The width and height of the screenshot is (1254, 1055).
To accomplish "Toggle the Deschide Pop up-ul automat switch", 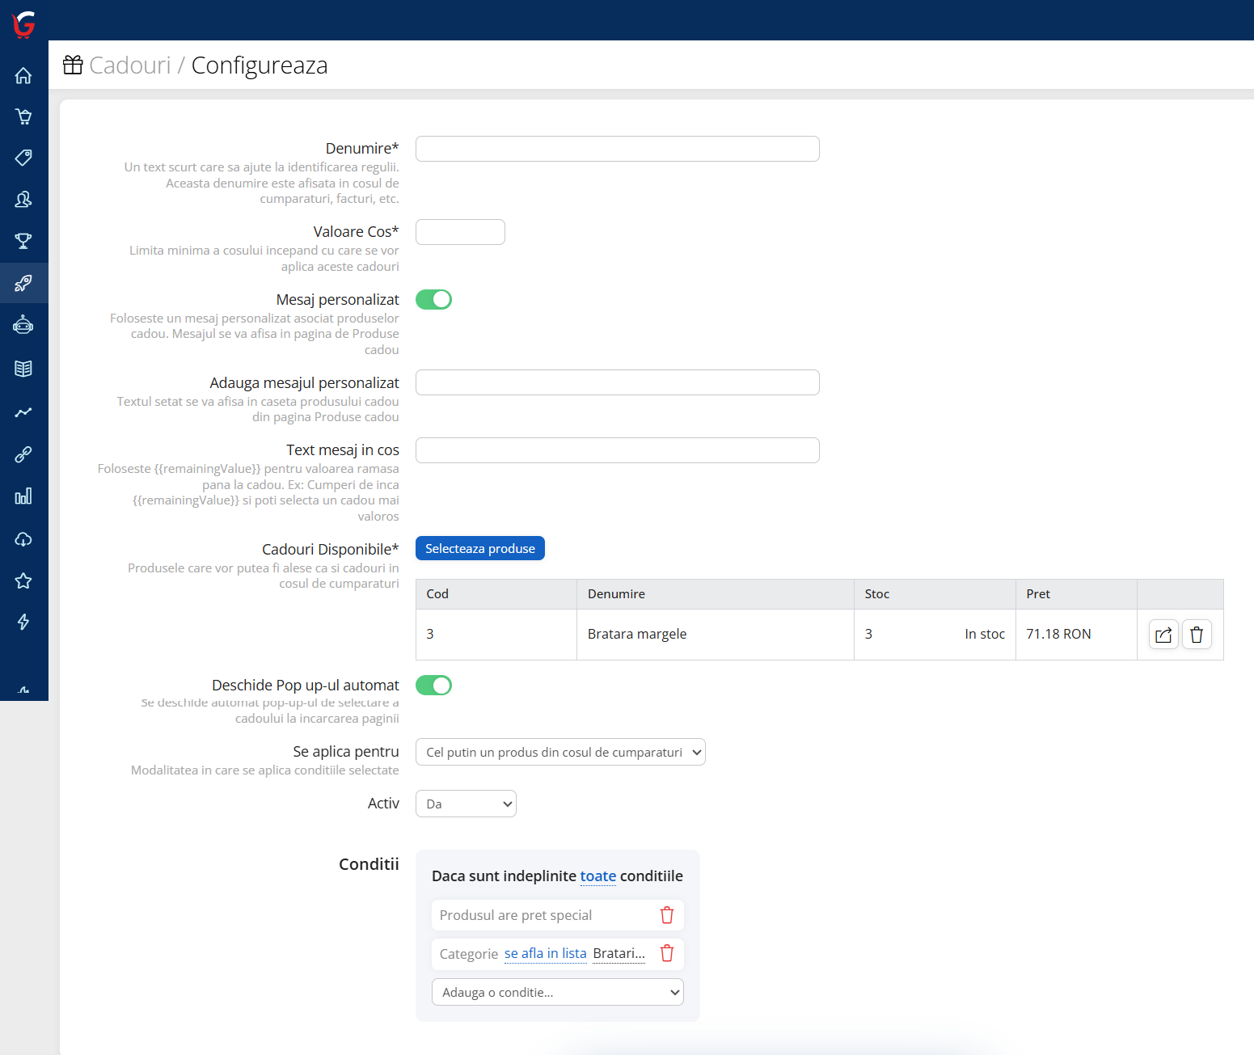I will click(x=433, y=686).
